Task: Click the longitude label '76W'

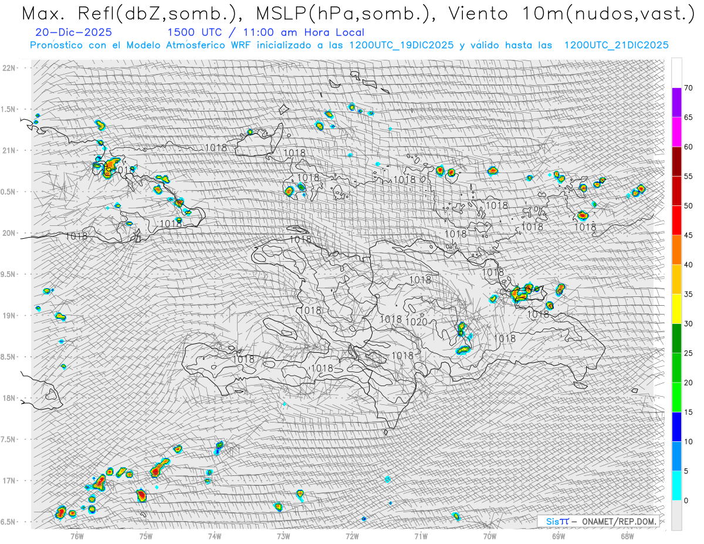Action: point(77,535)
